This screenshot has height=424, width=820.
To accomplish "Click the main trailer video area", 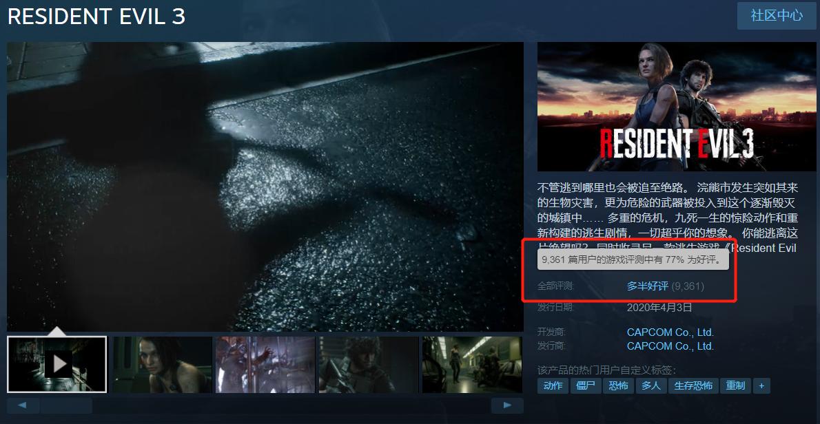I will pos(265,187).
